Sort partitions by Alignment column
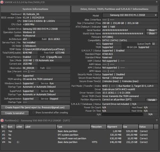Image resolution: width=160 pixels, height=152 pixels. pos(115,127)
